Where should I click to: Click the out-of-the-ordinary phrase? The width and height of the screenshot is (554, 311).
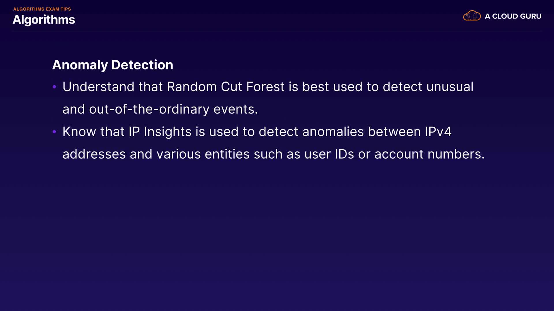[x=149, y=109]
